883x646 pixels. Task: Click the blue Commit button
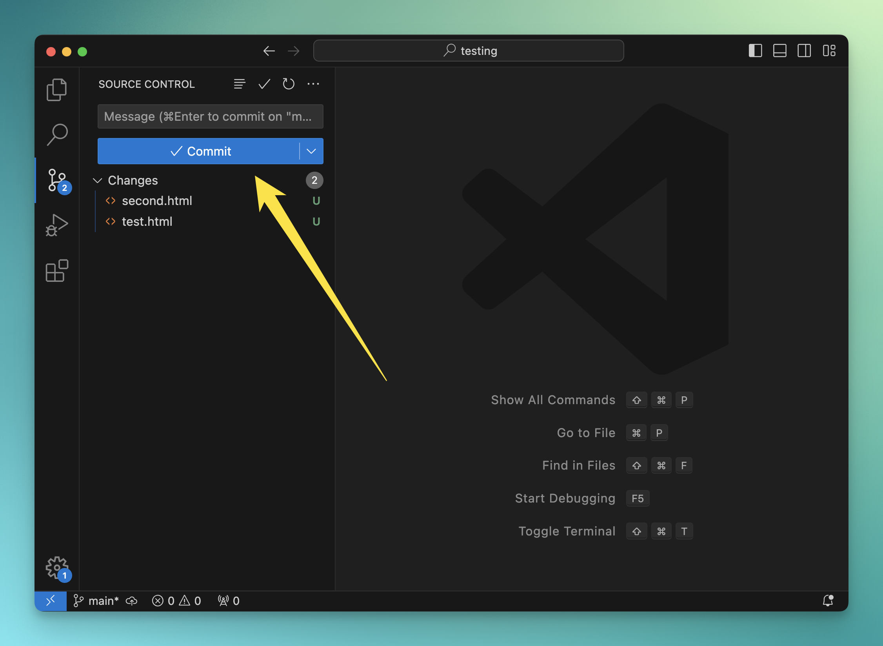point(200,151)
